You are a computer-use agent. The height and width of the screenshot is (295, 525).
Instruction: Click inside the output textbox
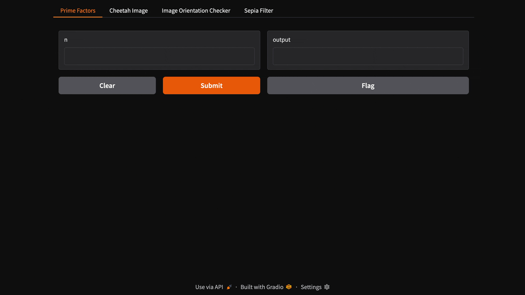pos(368,56)
